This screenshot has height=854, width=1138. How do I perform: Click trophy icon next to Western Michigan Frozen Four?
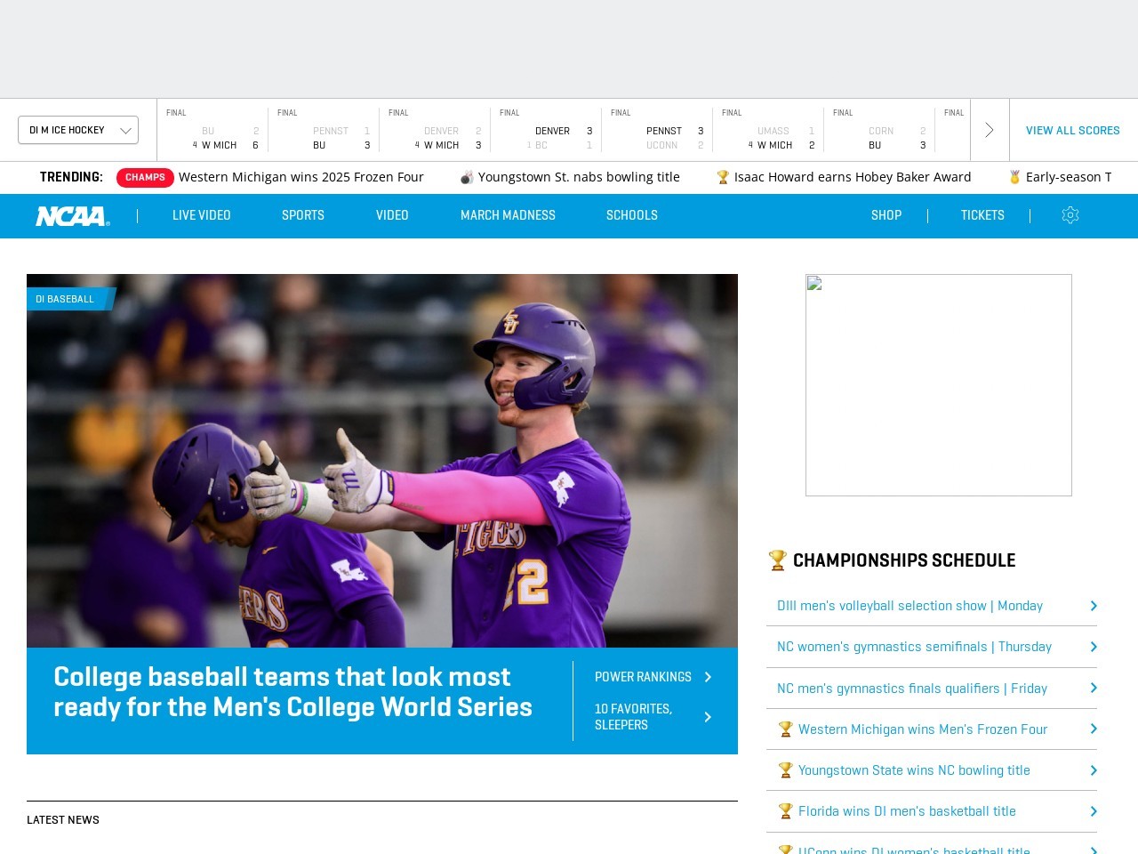click(x=785, y=729)
